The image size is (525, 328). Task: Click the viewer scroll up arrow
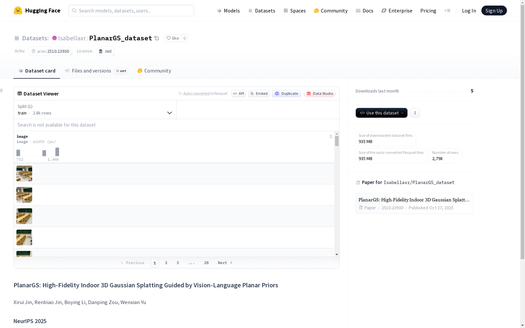tap(337, 134)
